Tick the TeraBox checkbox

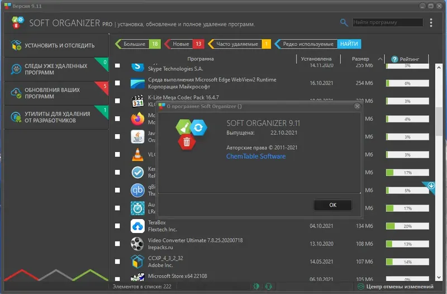(x=117, y=226)
